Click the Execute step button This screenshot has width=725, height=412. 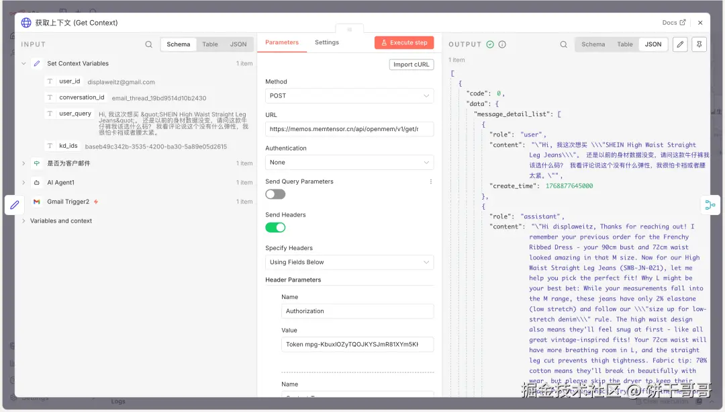pos(404,42)
